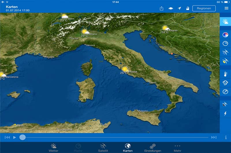Tap the share icon in top bar
This screenshot has width=231, height=153.
click(161, 8)
